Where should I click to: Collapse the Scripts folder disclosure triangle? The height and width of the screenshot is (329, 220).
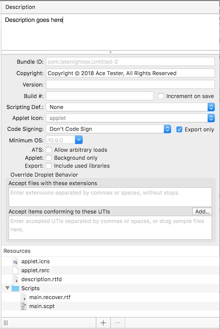7,288
